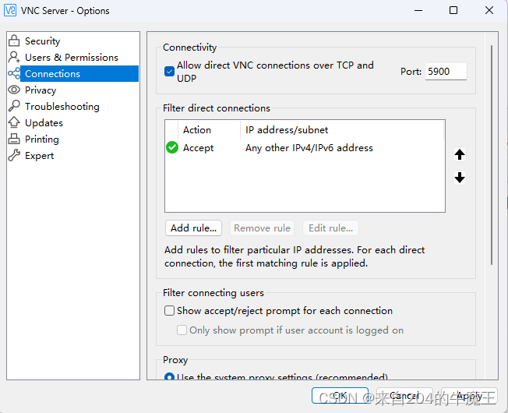Move the rule up with the up arrow
Viewport: 508px width, 413px height.
pyautogui.click(x=460, y=154)
